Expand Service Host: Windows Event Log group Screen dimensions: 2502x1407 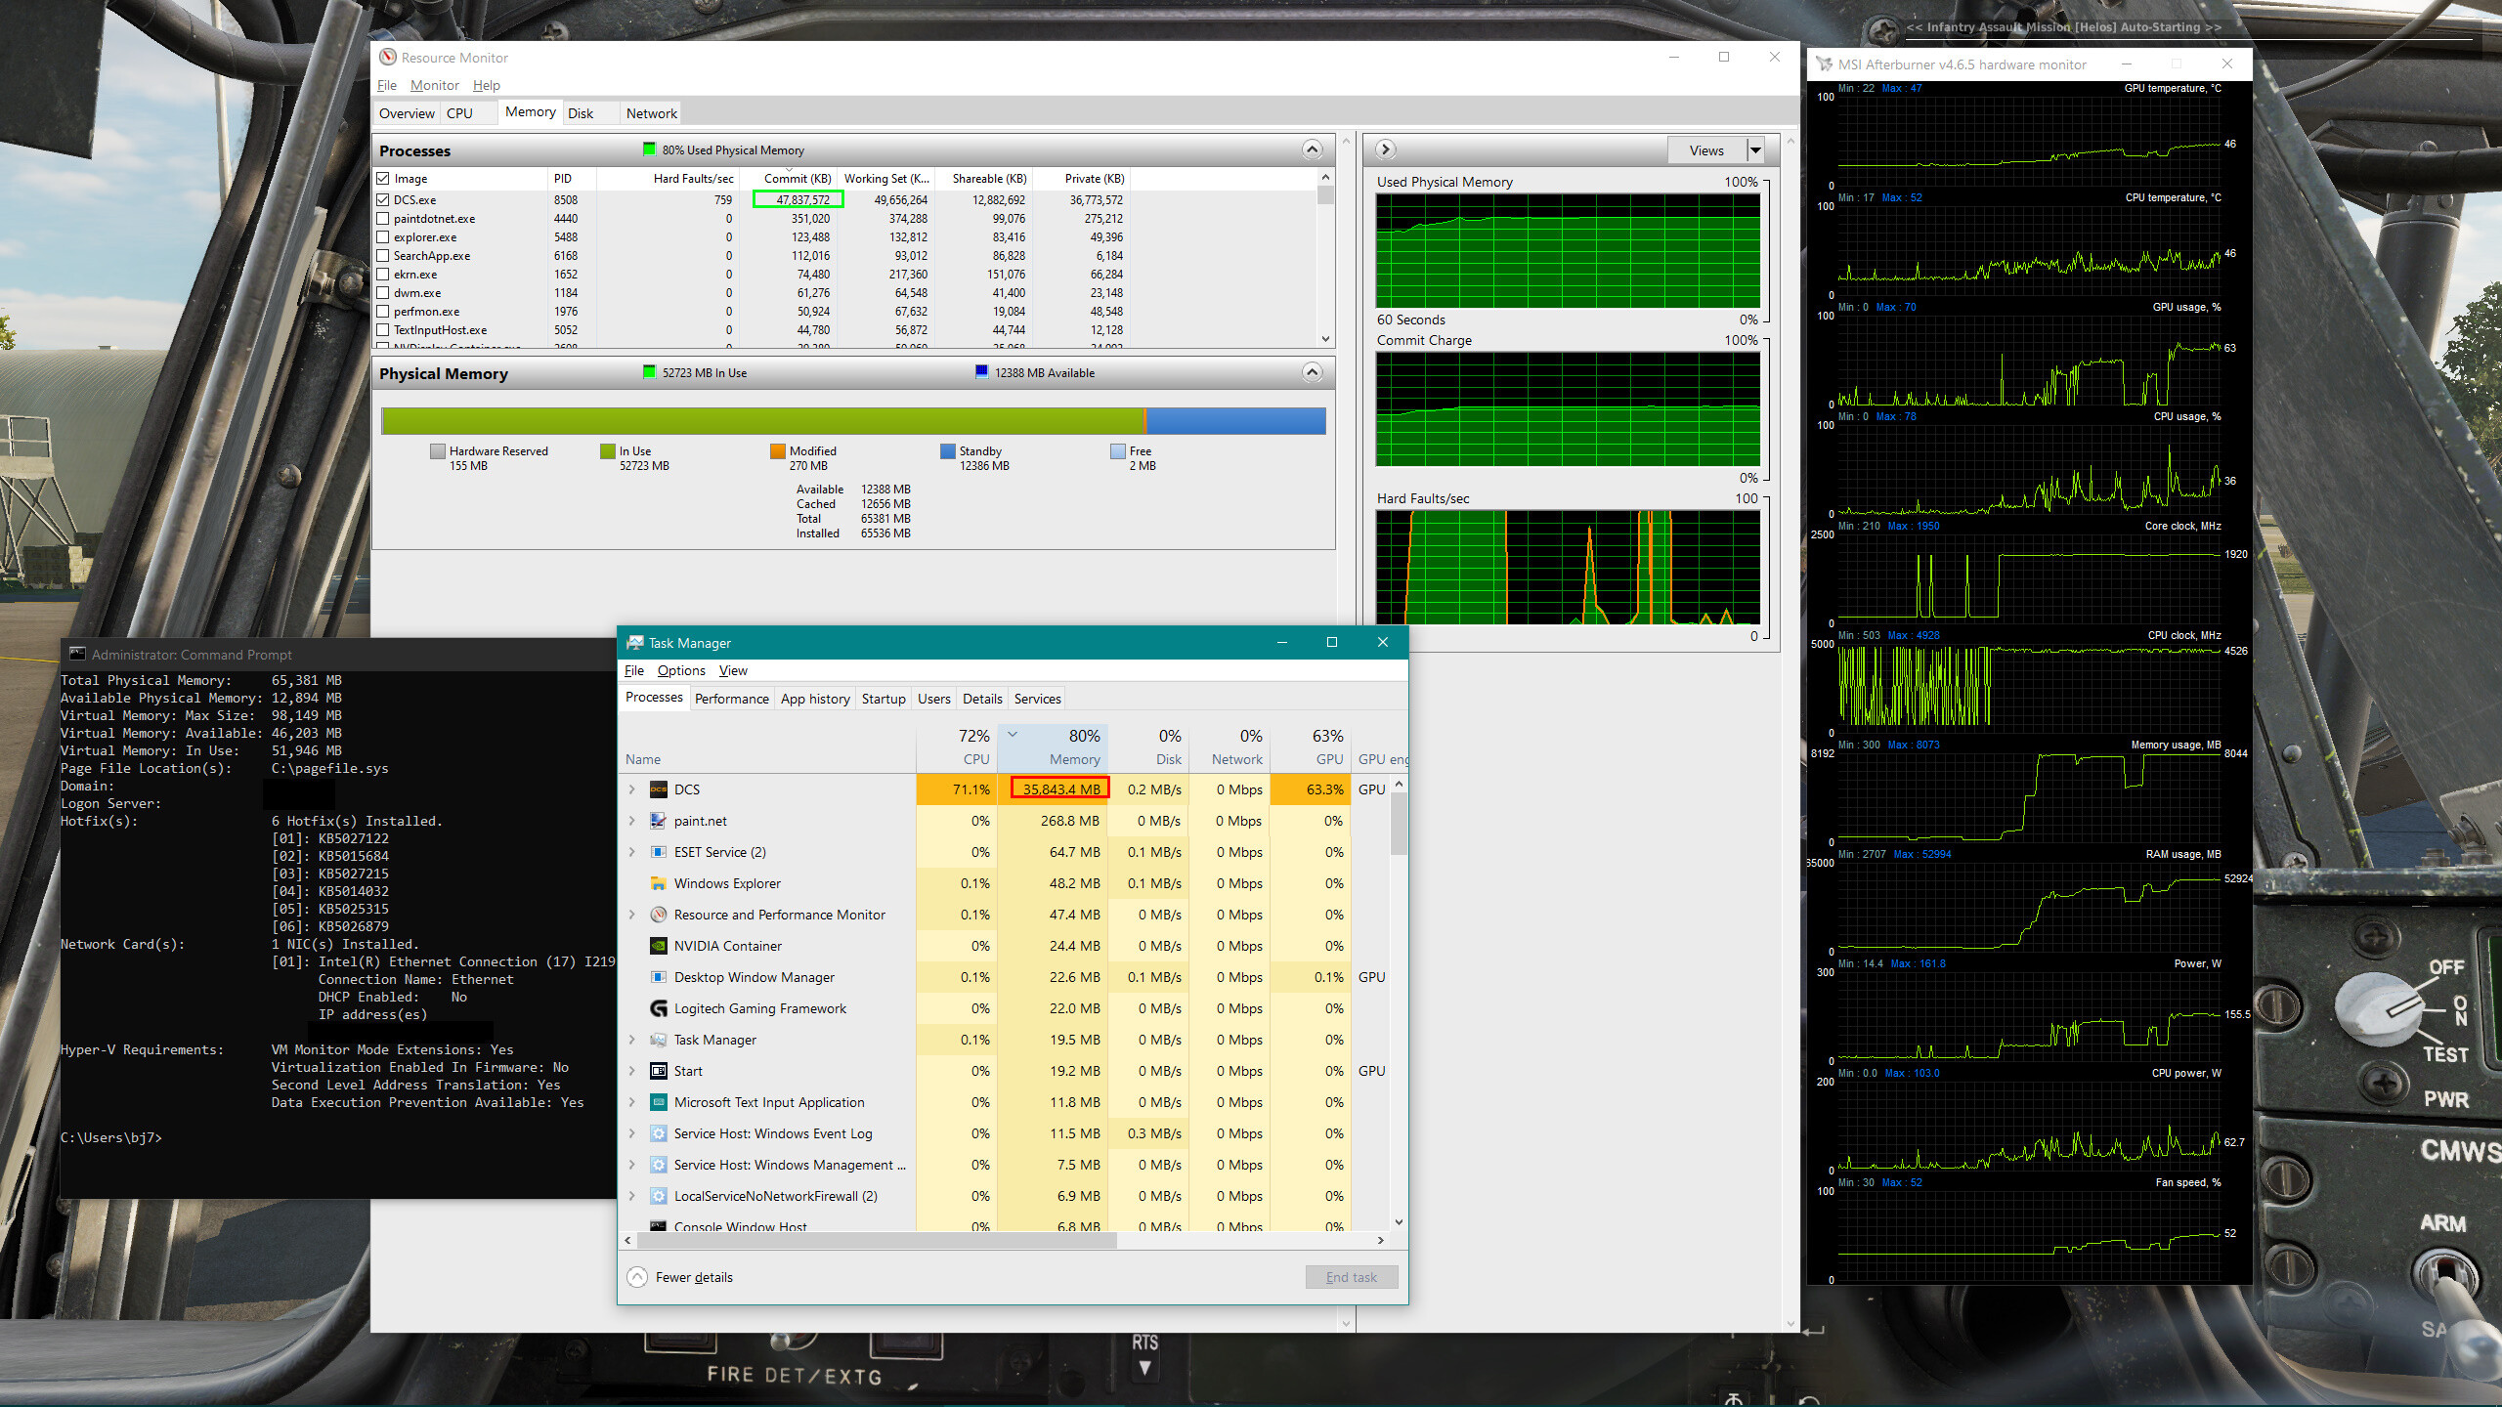632,1133
